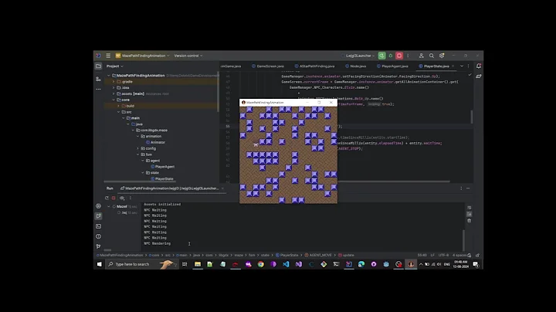Open the Gradle tool window icon on right sidebar
This screenshot has height=312, width=556.
479,76
